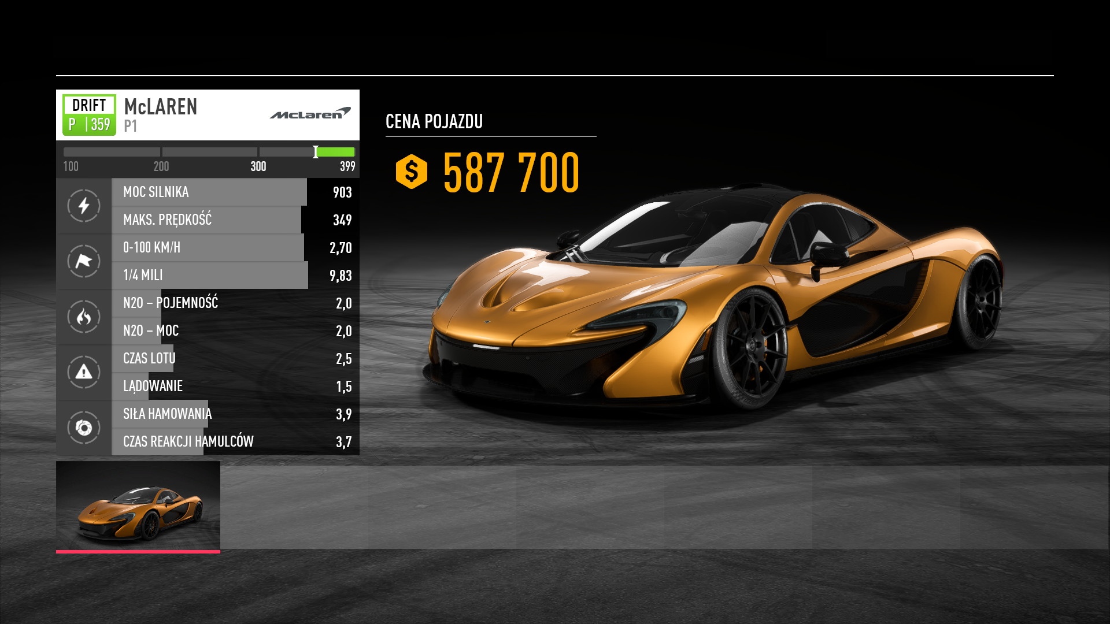The image size is (1110, 624).
Task: Click the 0-100 KM/H stat row
Action: [235, 247]
